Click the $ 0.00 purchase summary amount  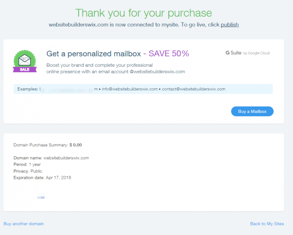pos(76,145)
